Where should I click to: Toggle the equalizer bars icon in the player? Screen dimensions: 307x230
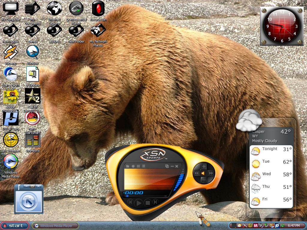pyautogui.click(x=138, y=166)
